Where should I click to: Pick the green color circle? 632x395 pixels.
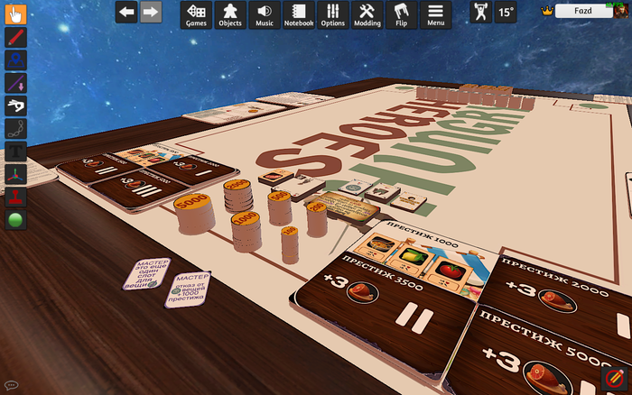pyautogui.click(x=15, y=220)
